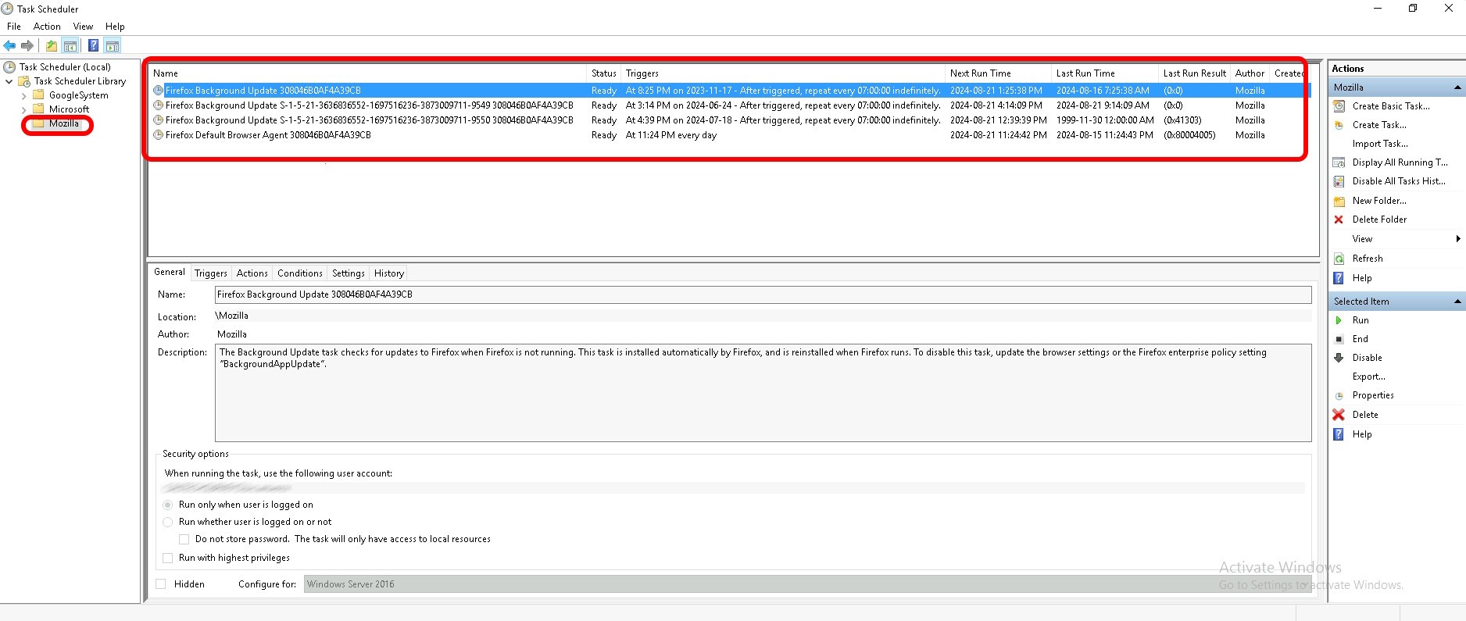The height and width of the screenshot is (621, 1466).
Task: Click the Back arrow in the toolbar
Action: pyautogui.click(x=9, y=45)
